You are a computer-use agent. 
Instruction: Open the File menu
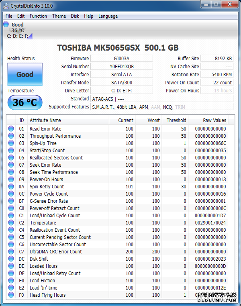coord(9,16)
